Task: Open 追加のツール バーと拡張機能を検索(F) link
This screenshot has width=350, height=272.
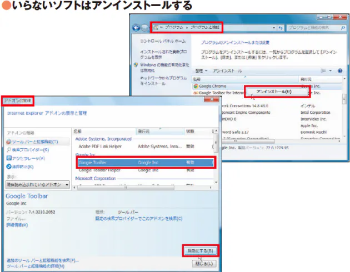Action: tap(43, 260)
